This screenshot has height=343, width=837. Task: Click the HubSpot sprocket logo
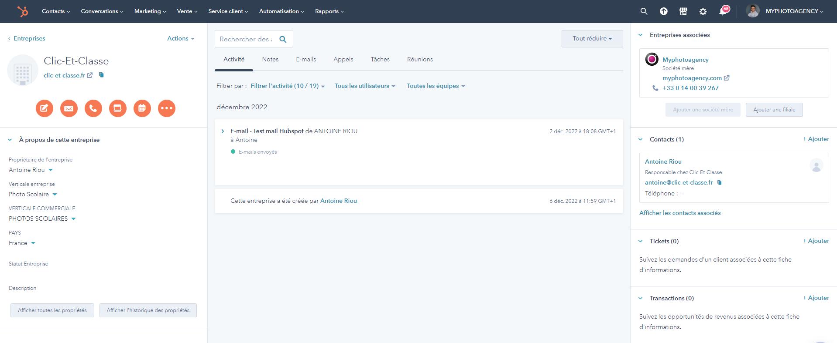23,11
